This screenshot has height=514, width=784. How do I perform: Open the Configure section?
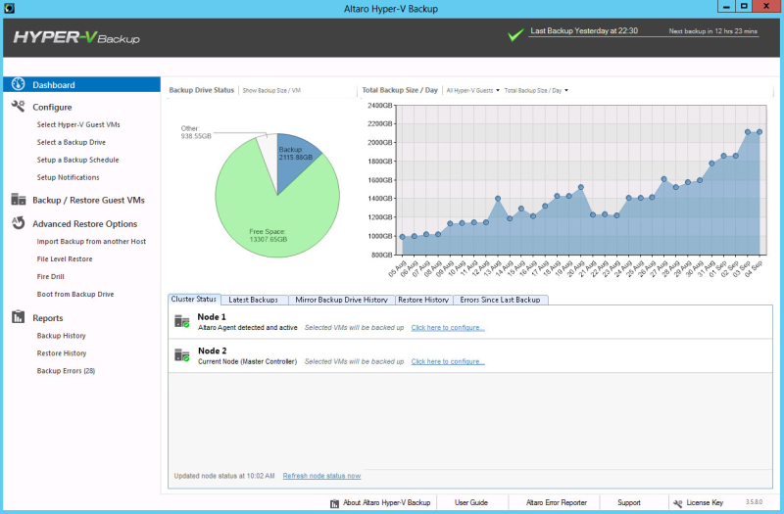(52, 107)
